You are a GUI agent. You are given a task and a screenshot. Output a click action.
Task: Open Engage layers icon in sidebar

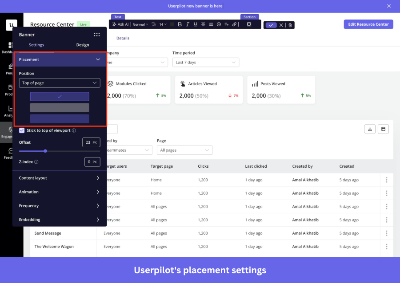[11, 129]
